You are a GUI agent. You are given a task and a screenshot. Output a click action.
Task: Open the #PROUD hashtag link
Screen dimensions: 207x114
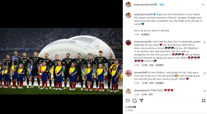point(149,61)
